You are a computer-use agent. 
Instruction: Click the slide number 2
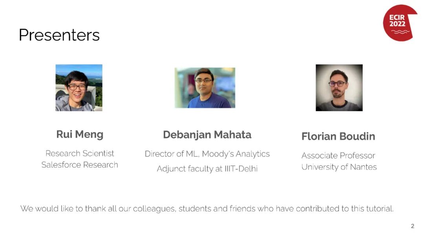(x=412, y=226)
